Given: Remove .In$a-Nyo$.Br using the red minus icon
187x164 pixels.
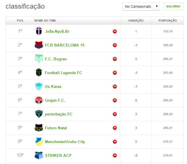Looking at the screenshot, I should pos(115,31).
